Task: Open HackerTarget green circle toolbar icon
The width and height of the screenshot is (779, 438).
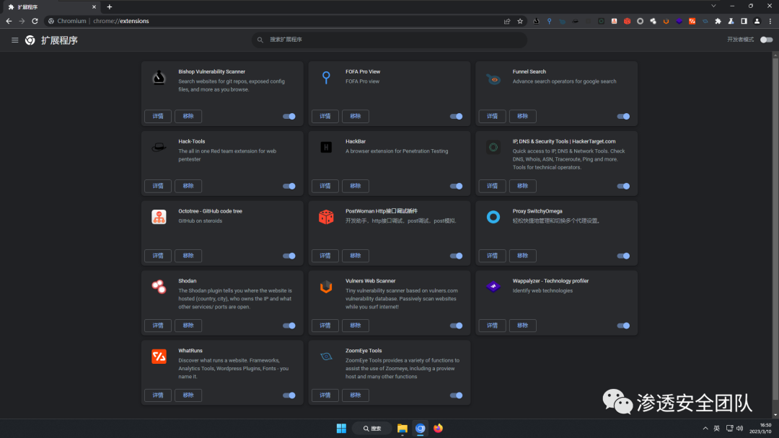Action: (x=601, y=22)
